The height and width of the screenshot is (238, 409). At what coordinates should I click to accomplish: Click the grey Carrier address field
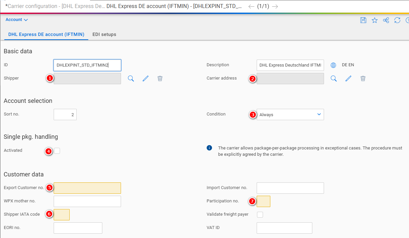pos(290,79)
